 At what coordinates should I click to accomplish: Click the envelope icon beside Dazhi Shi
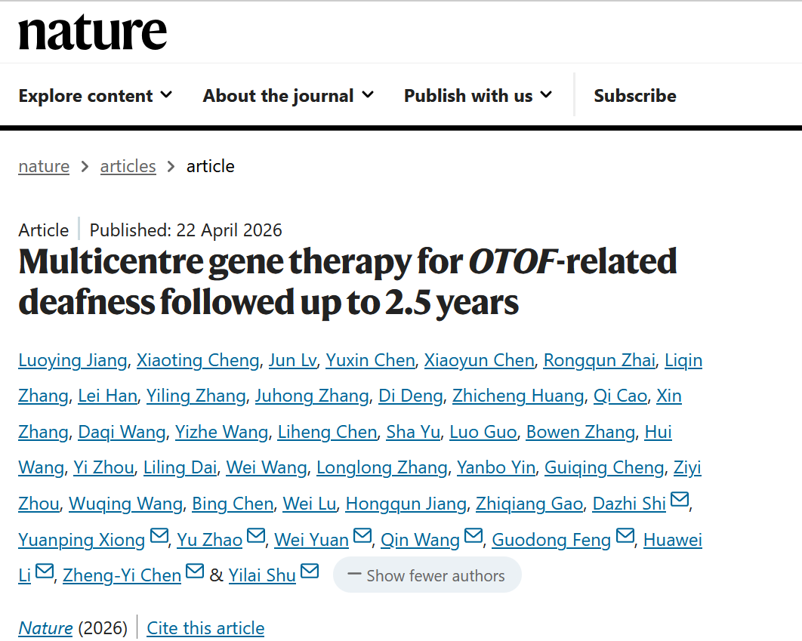pos(680,500)
